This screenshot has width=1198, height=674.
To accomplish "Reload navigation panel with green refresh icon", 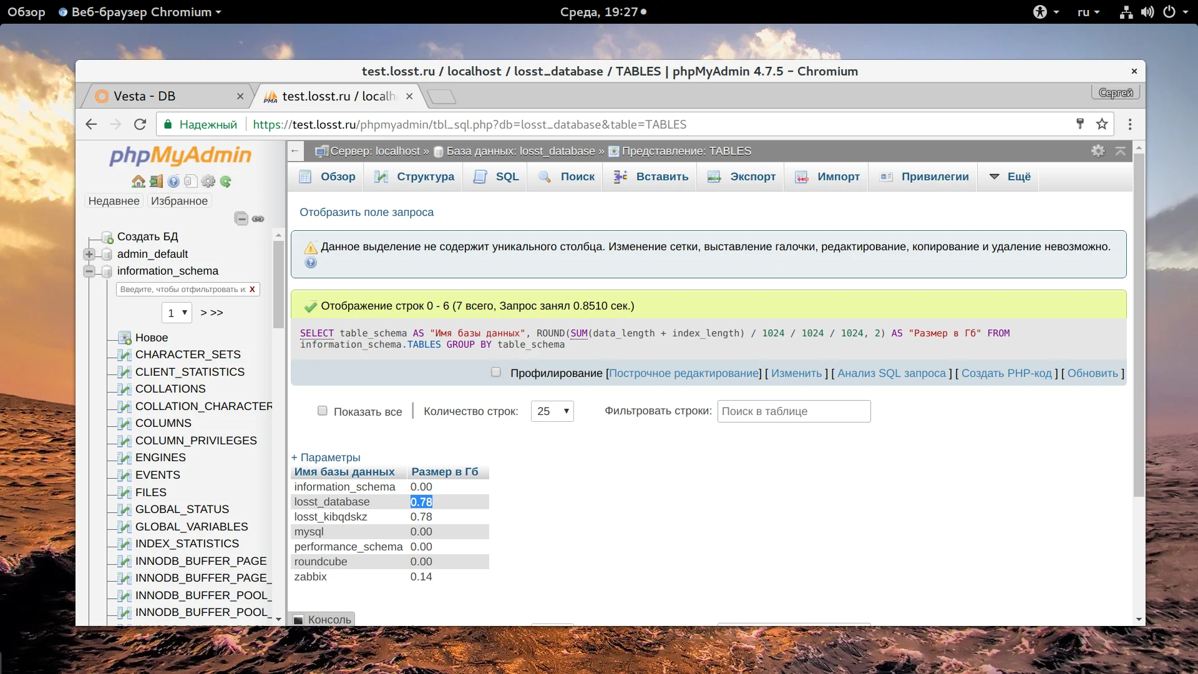I will 226,182.
